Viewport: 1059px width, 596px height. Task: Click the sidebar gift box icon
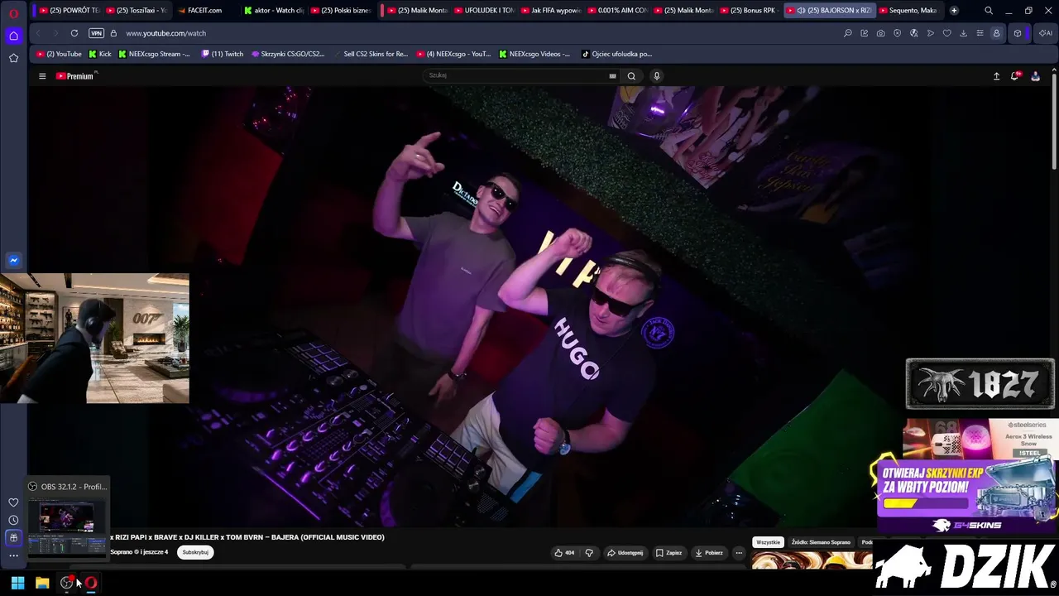13,537
